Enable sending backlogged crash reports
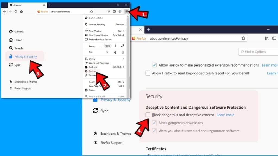This screenshot has height=156, width=278. (148, 73)
